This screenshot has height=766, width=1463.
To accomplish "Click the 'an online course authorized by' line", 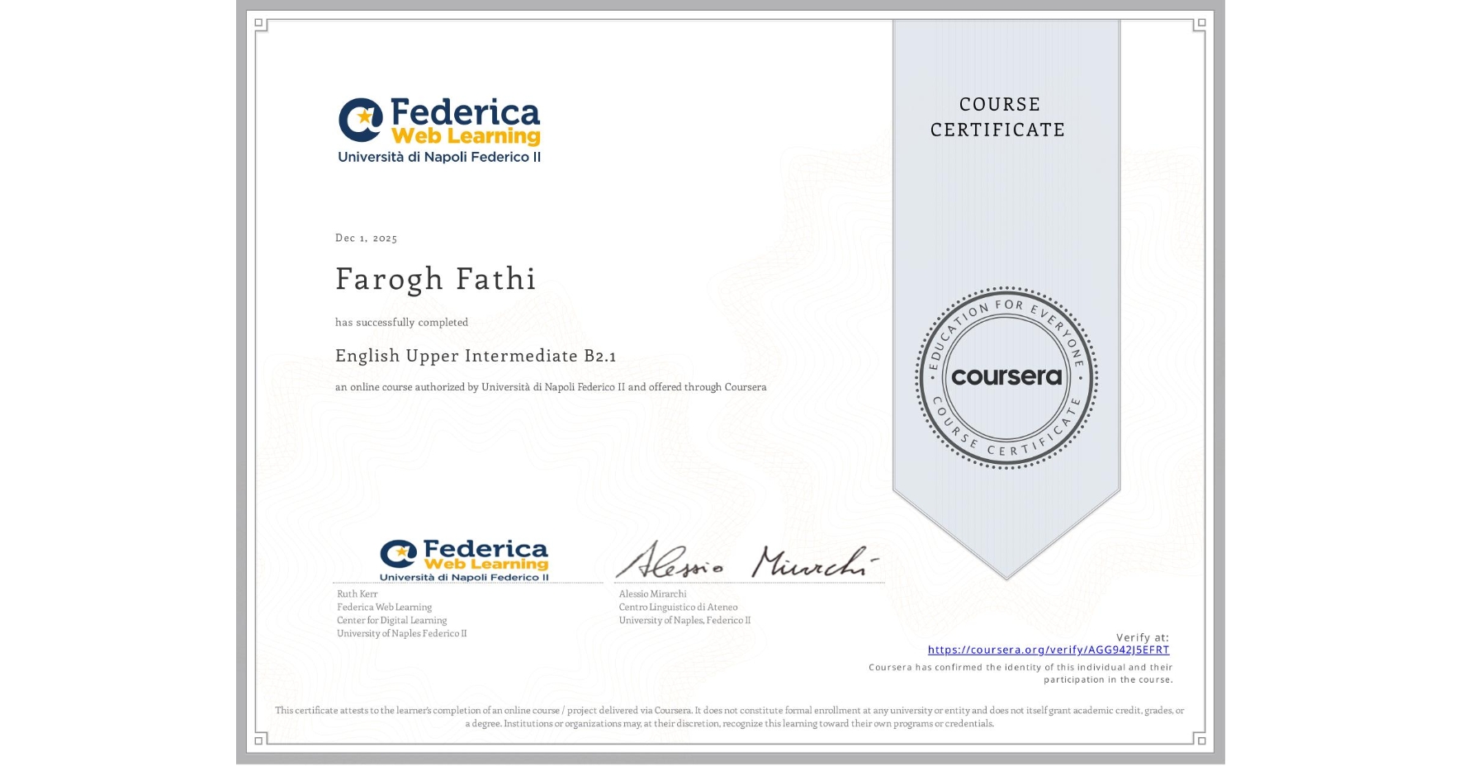I will (551, 387).
